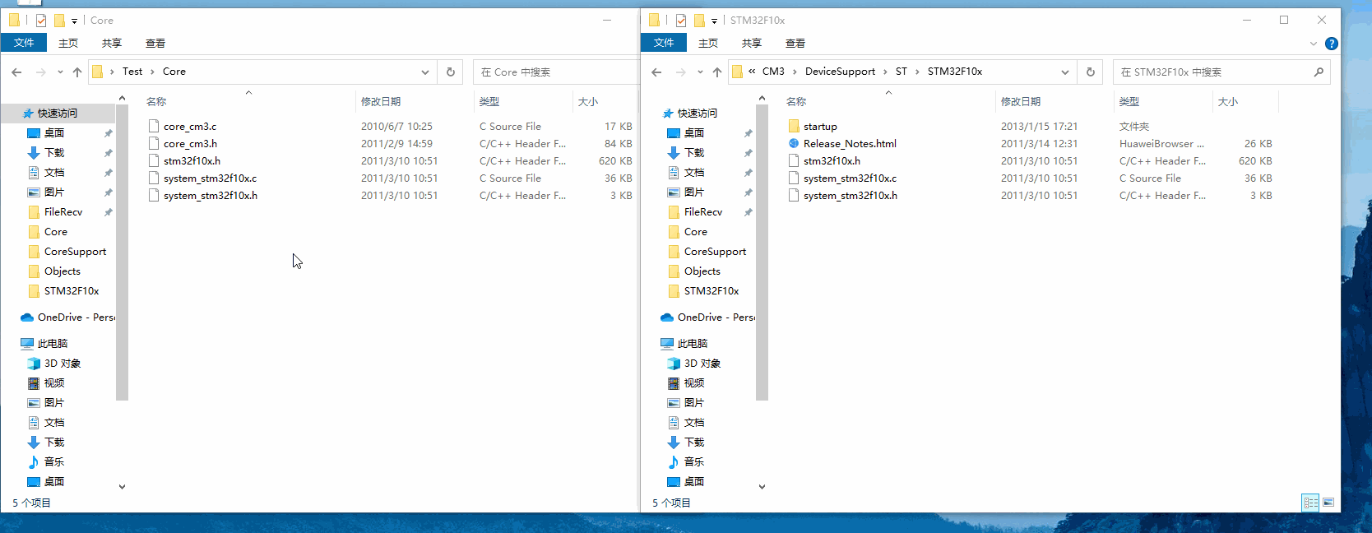Open CoreSupport folder in Core window sidebar

pos(75,252)
